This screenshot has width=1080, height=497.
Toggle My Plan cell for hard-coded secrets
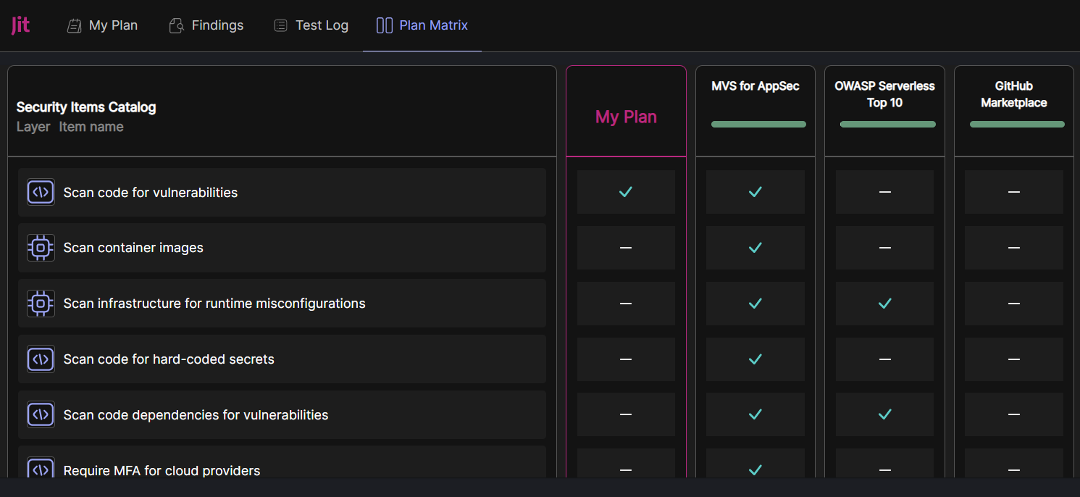tap(626, 359)
